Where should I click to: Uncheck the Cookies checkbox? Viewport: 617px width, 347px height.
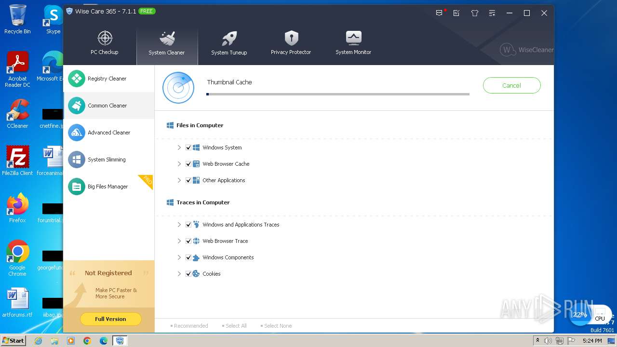click(188, 274)
